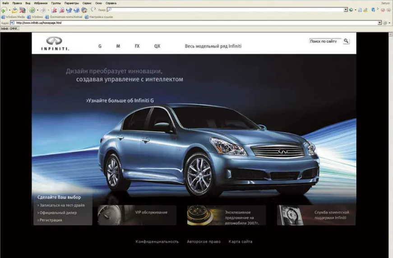Click the Home icon in the browser toolbar

84,10
